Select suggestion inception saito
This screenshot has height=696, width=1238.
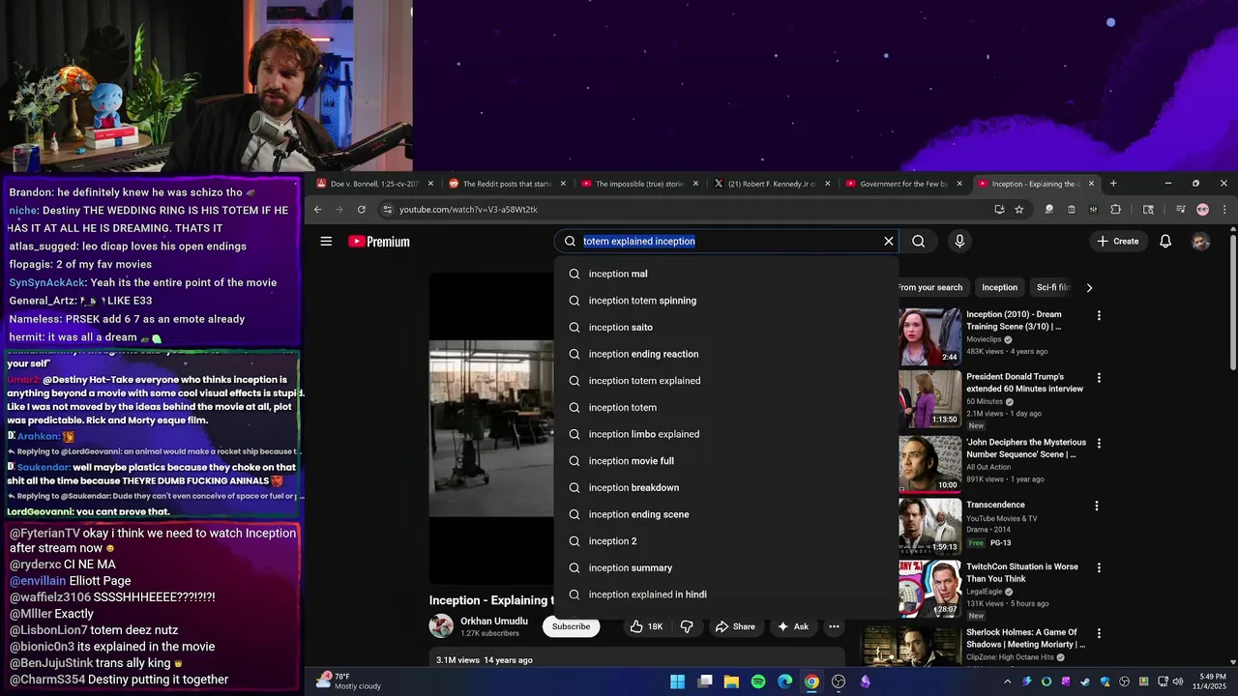coord(726,328)
